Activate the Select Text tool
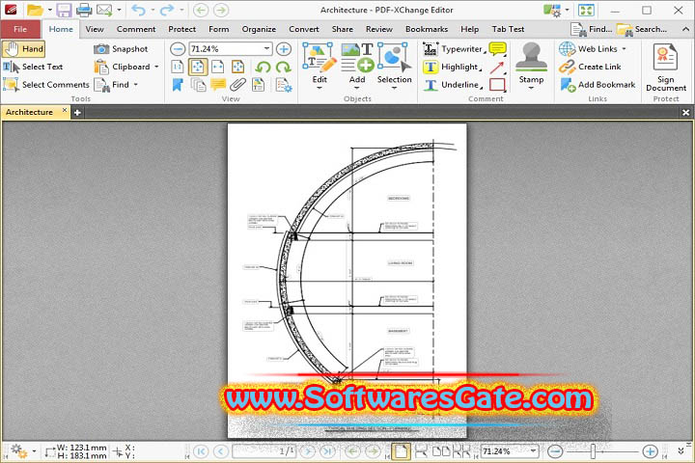The image size is (695, 463). point(33,67)
